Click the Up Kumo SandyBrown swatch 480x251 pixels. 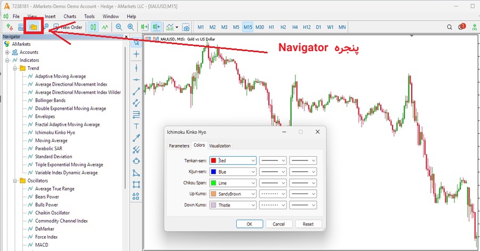click(x=213, y=194)
